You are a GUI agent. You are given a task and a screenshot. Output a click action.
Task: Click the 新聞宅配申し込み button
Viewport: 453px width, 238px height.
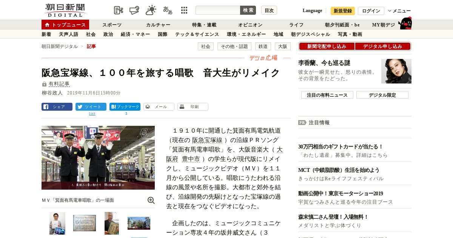(327, 46)
